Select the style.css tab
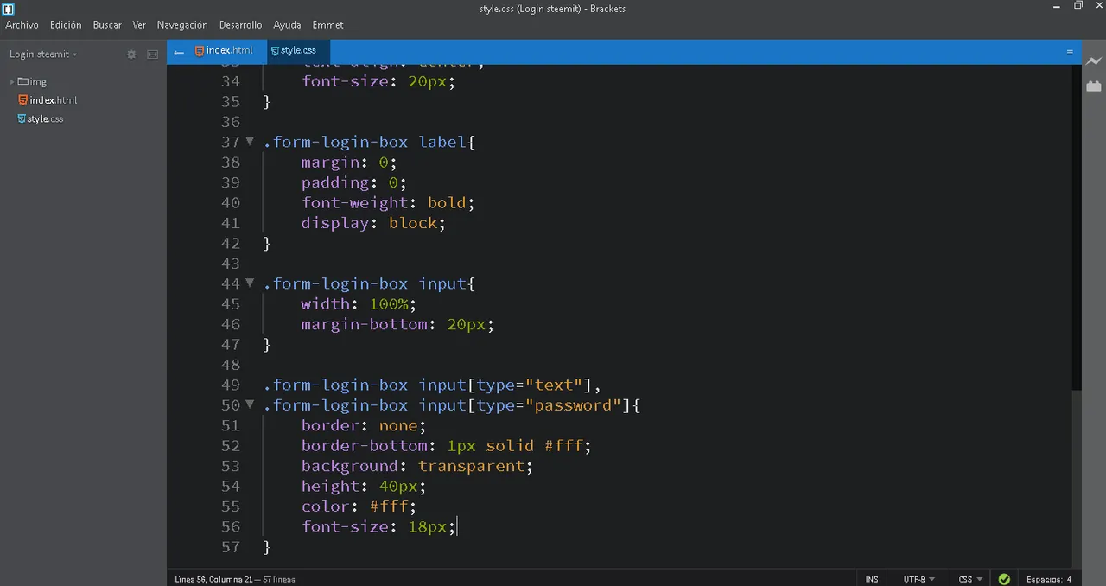The image size is (1106, 586). click(298, 51)
